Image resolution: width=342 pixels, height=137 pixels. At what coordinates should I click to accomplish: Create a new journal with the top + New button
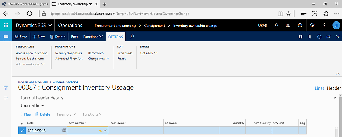(38, 37)
